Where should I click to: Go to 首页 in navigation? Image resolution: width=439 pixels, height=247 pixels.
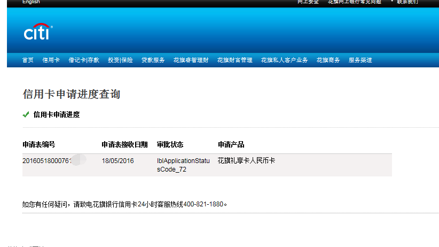pos(28,60)
